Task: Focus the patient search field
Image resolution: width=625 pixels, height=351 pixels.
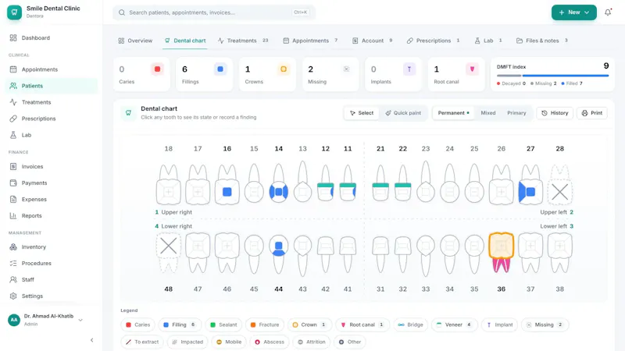Action: [214, 12]
